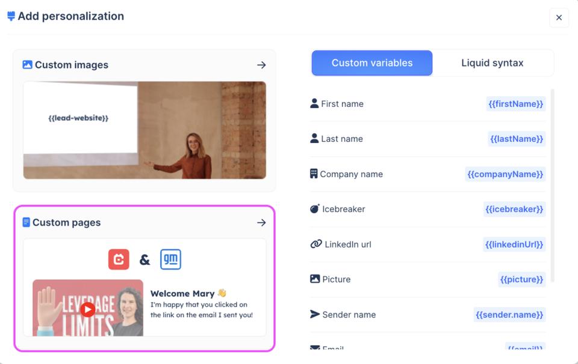The height and width of the screenshot is (364, 578).
Task: Click the Company name label
Action: (x=351, y=174)
